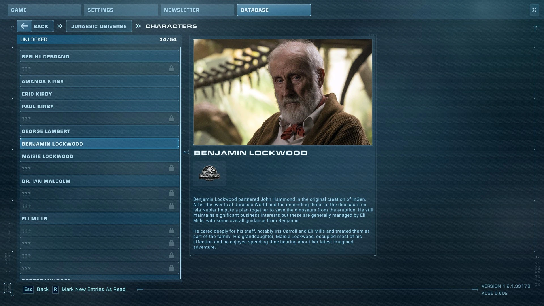This screenshot has width=544, height=306.
Task: Click the lock icon below Paul Kirby
Action: click(x=171, y=118)
